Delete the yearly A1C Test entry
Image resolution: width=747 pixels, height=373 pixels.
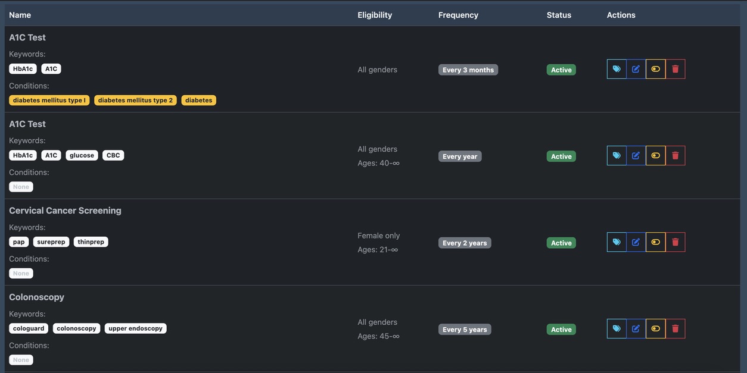tap(676, 156)
